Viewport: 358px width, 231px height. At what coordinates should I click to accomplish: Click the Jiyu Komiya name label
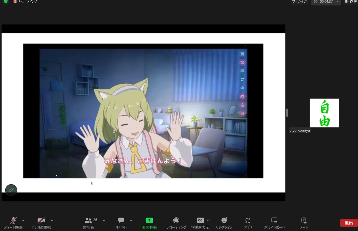(300, 130)
